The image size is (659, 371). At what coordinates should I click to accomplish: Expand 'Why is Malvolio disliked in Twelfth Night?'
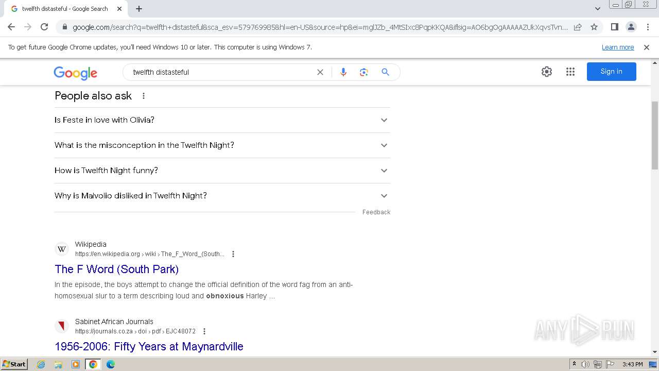pos(222,196)
